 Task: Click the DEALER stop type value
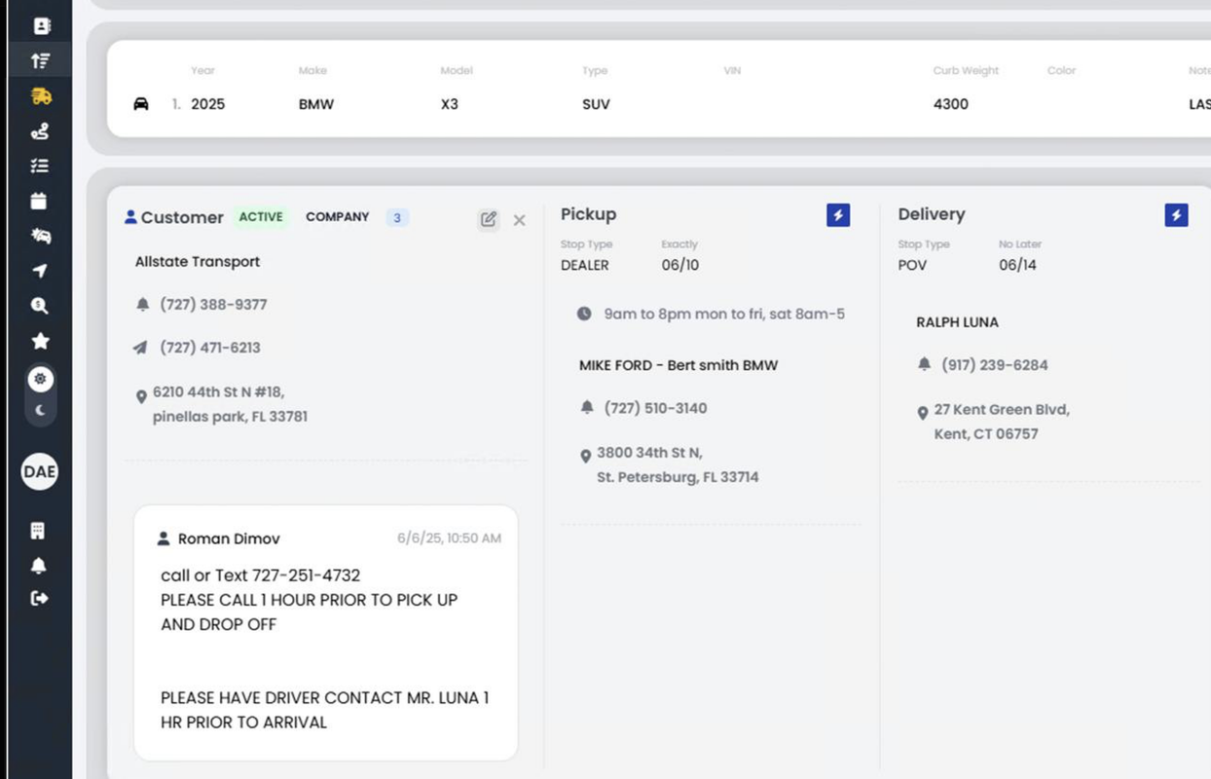[585, 265]
